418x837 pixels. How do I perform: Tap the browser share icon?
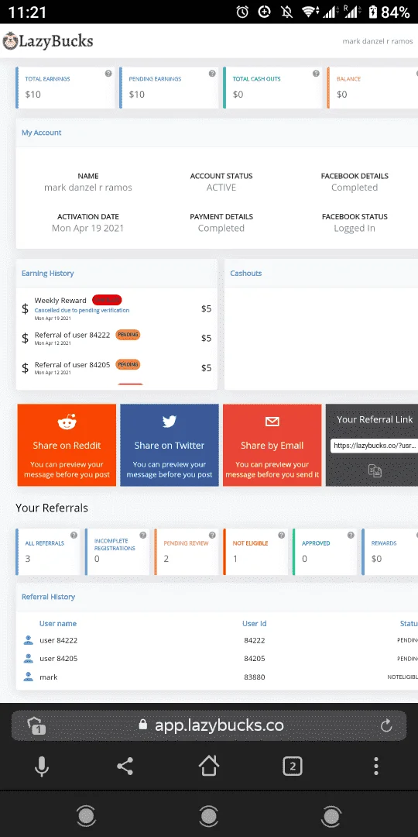(125, 766)
